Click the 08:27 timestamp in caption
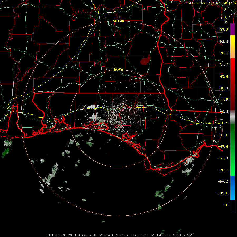The height and width of the screenshot is (237, 237). [x=186, y=235]
